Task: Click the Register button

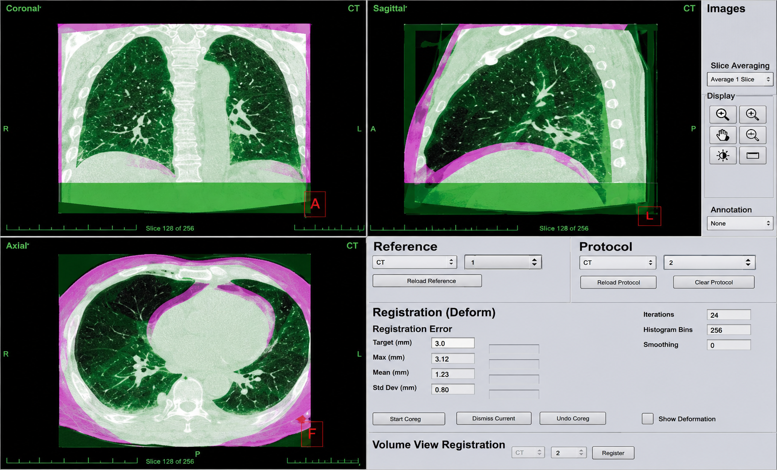Action: coord(613,453)
